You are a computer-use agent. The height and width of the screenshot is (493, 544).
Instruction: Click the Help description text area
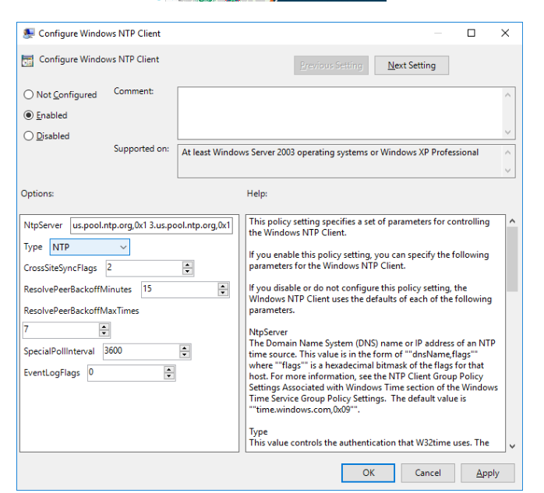coord(376,333)
